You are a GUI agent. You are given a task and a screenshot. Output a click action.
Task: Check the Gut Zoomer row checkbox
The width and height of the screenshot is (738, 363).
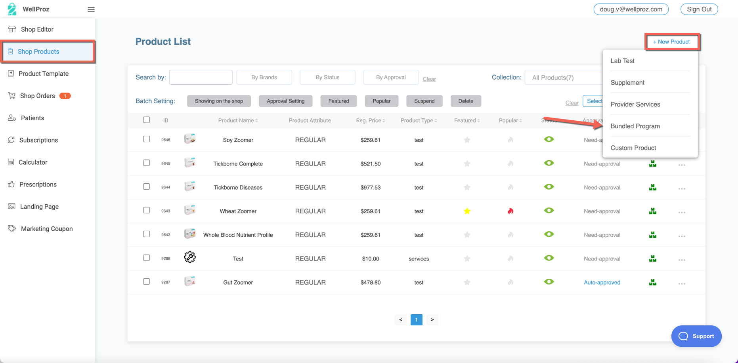click(x=147, y=281)
